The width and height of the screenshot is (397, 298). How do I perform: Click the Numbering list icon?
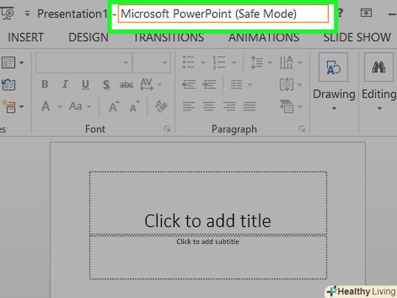(219, 62)
